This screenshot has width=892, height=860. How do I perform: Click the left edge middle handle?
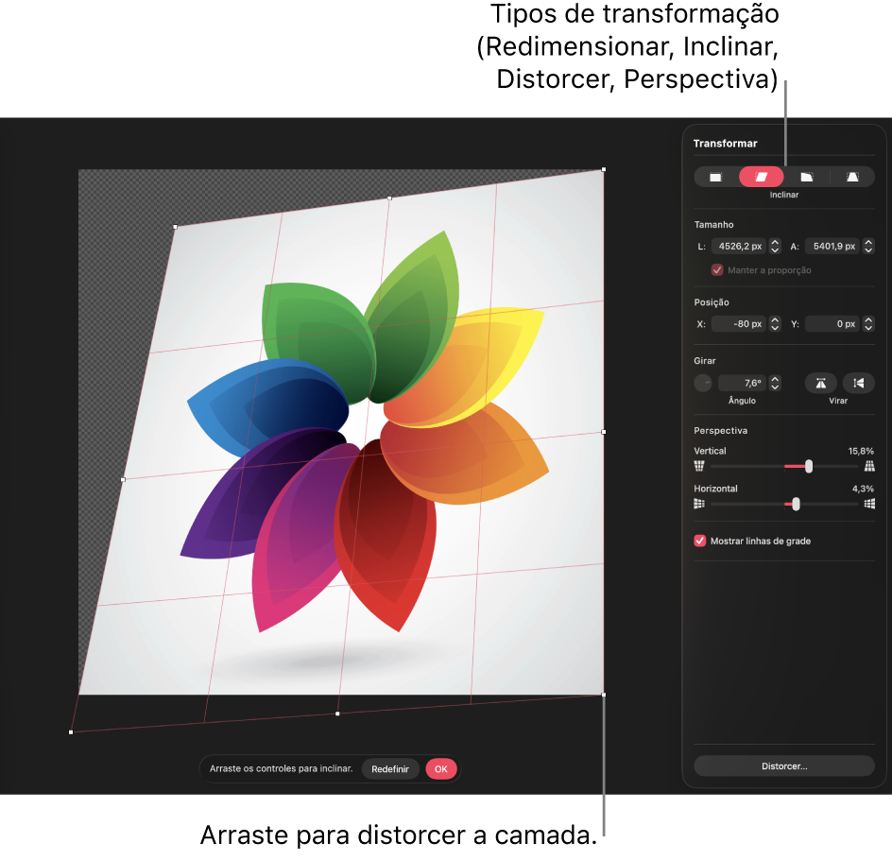124,479
